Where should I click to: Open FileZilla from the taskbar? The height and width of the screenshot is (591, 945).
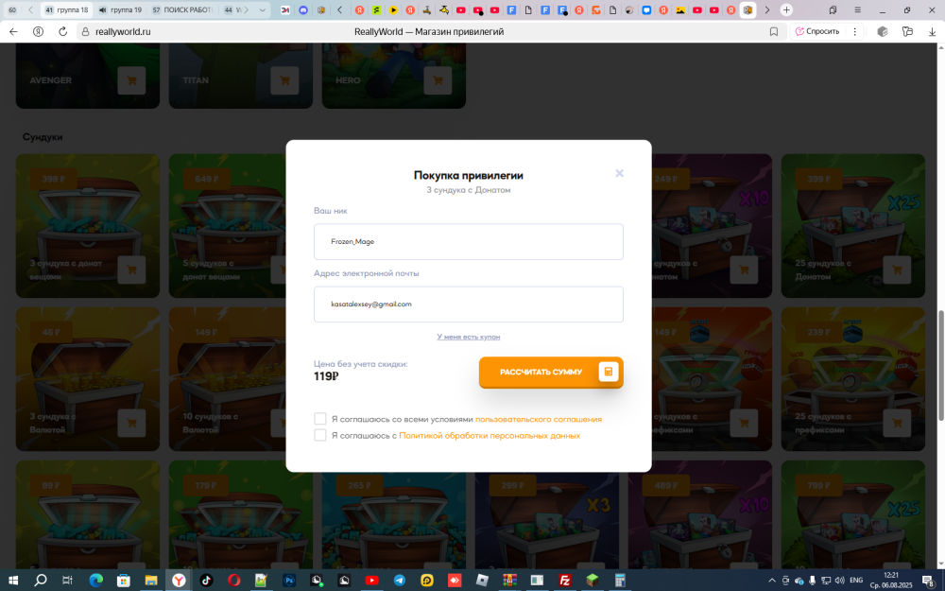pyautogui.click(x=565, y=581)
